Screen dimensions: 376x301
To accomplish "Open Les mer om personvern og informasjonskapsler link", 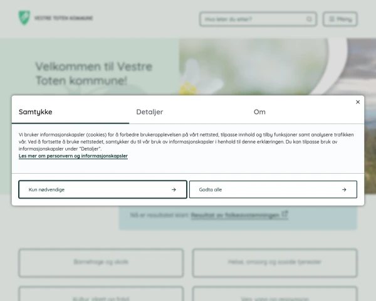I will tap(73, 156).
